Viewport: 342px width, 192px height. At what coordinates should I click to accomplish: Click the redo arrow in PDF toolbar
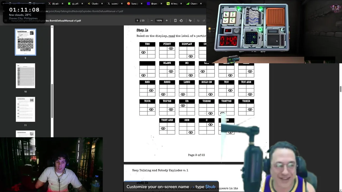coord(204,21)
